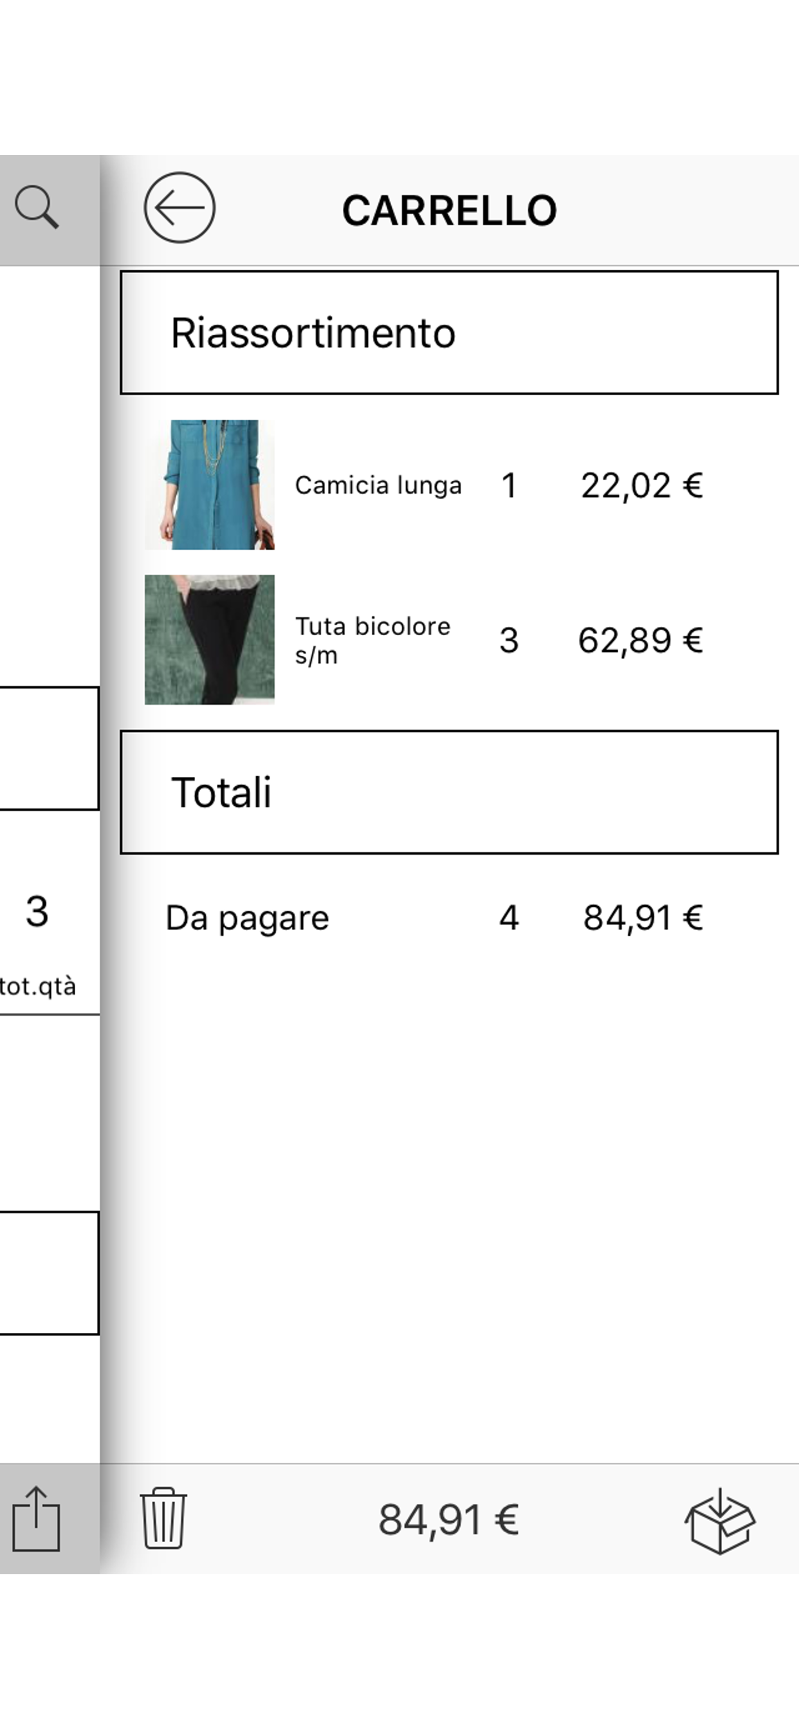Tap the back arrow icon
Viewport: 799px width, 1730px height.
point(179,207)
